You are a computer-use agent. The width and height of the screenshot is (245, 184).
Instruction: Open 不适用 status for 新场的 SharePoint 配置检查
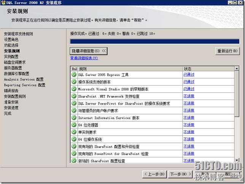pos(189,160)
